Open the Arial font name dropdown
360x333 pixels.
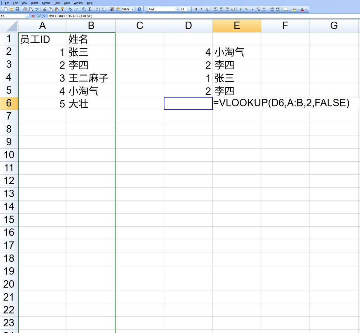(x=177, y=9)
